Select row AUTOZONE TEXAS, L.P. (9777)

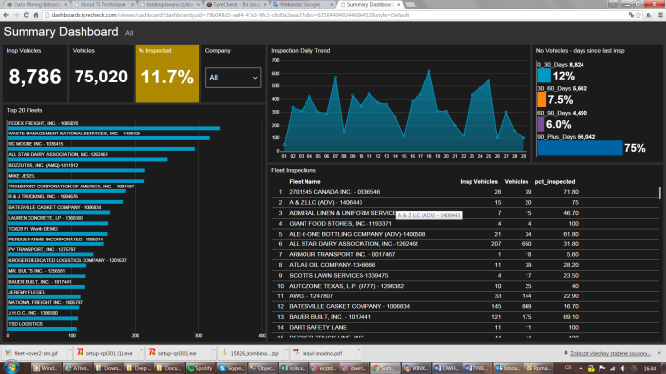pyautogui.click(x=466, y=286)
